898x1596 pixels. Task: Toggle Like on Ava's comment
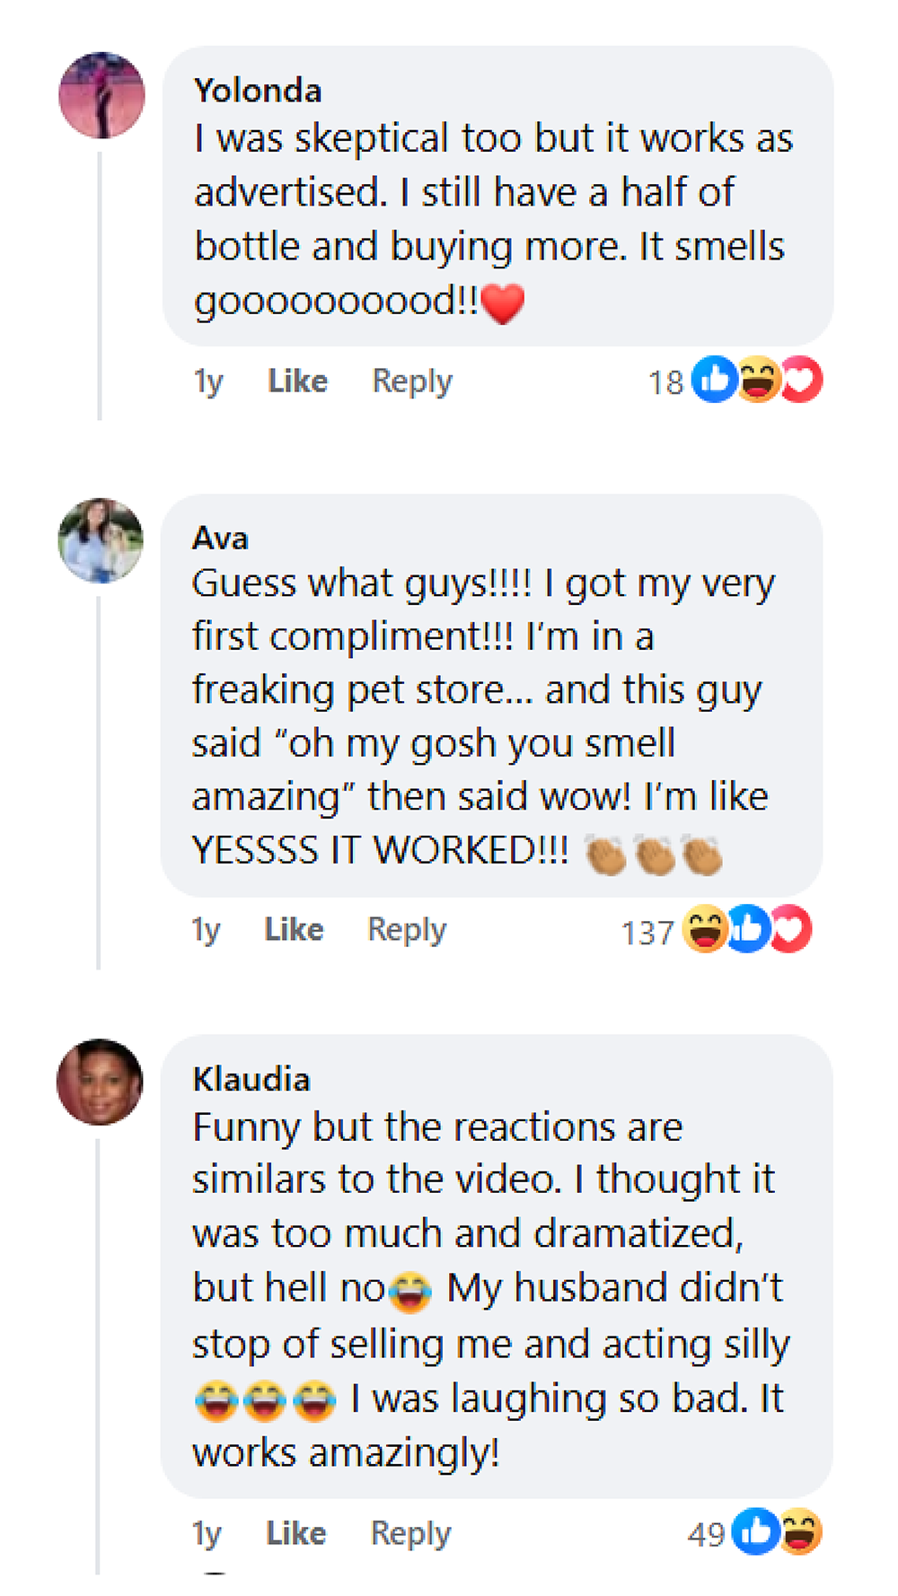tap(293, 930)
